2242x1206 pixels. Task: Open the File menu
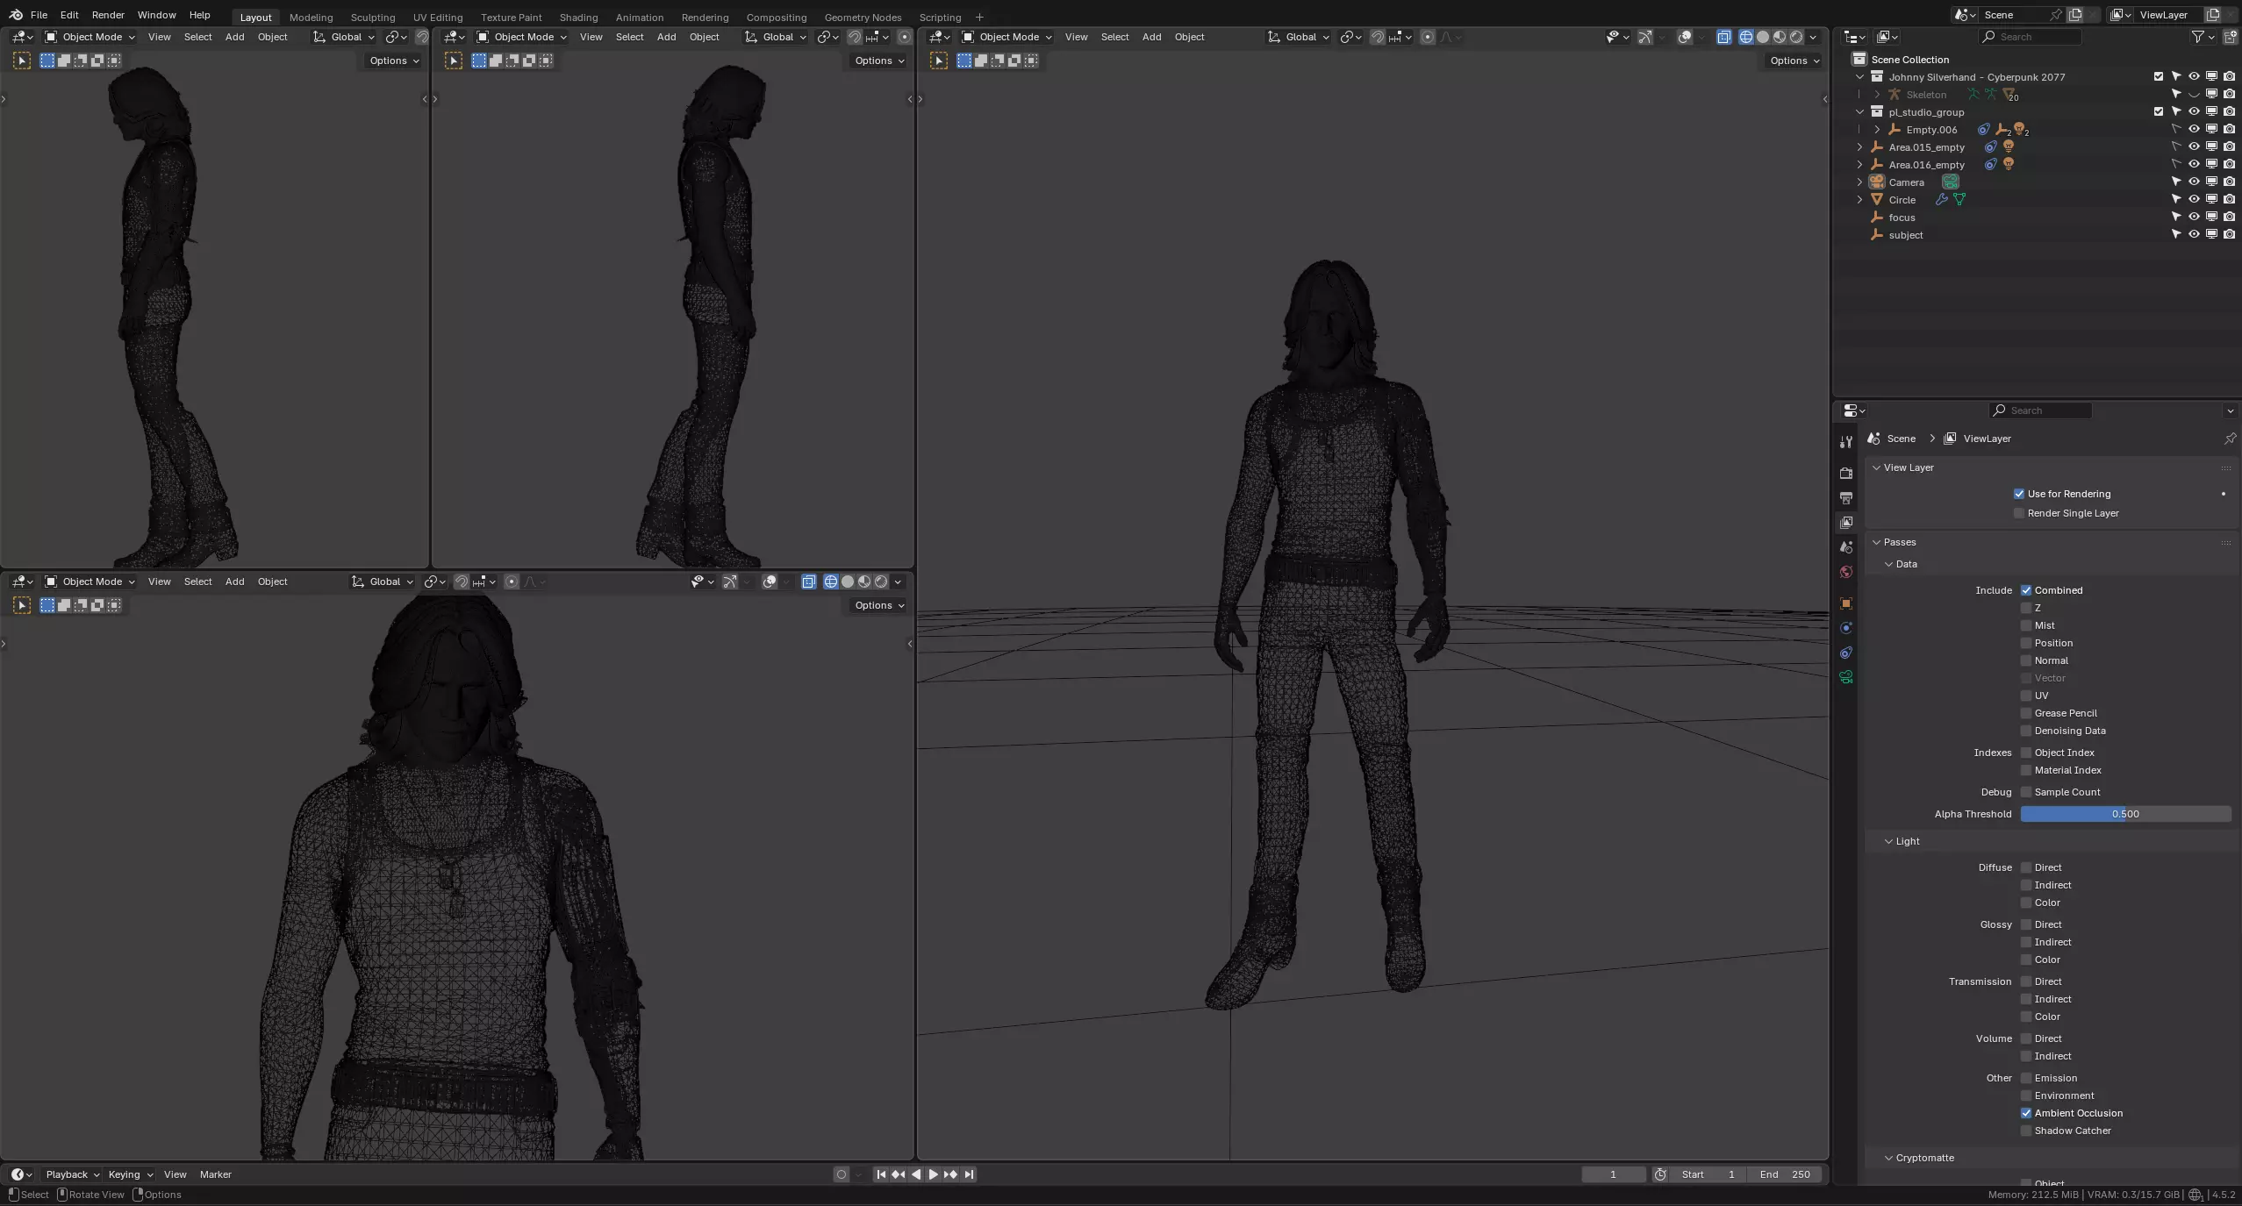[x=39, y=15]
